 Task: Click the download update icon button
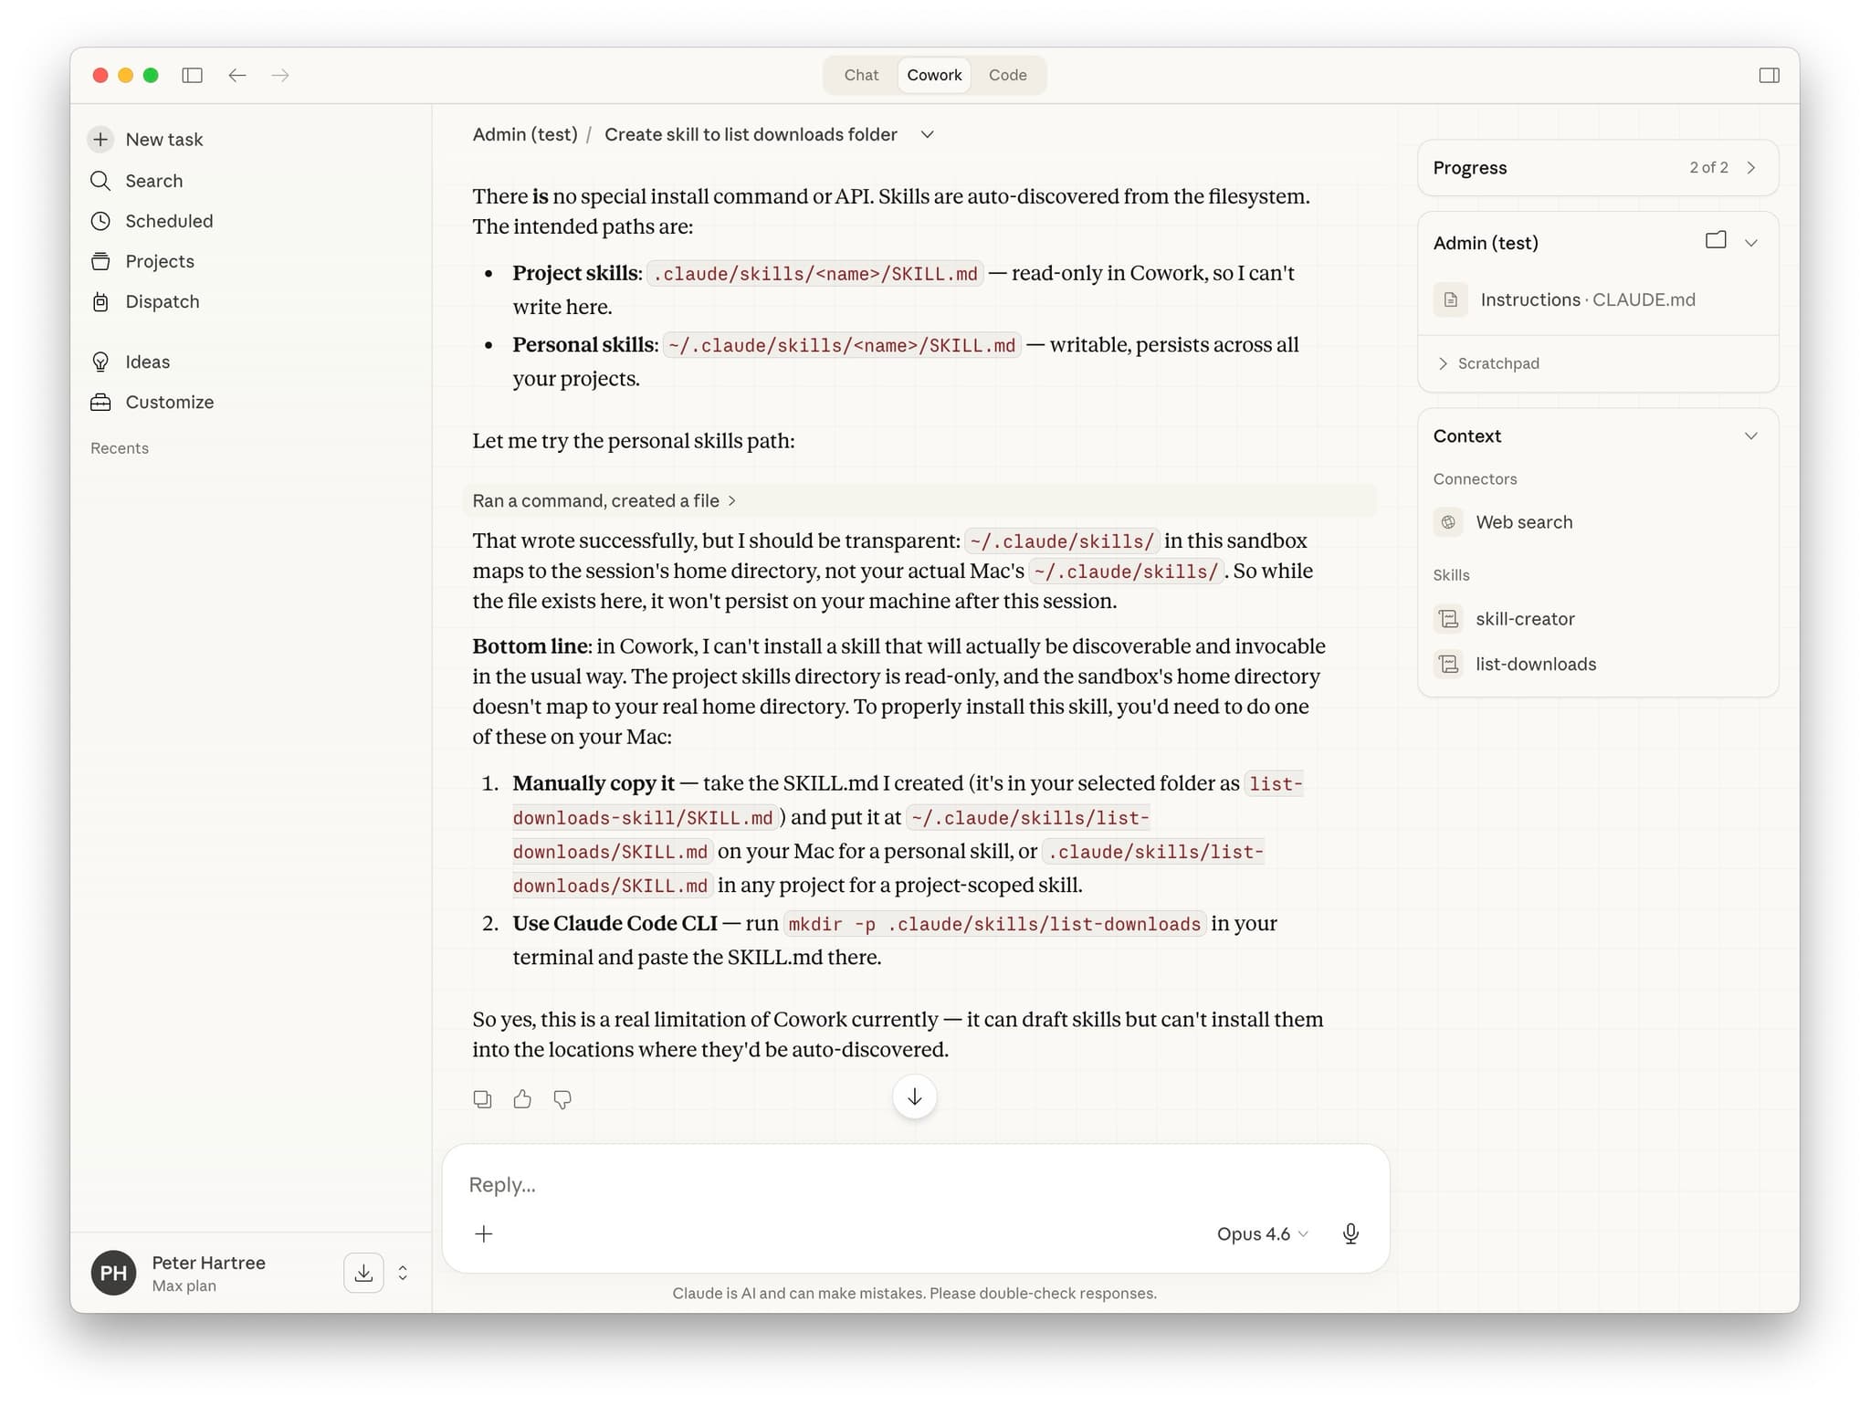click(363, 1273)
